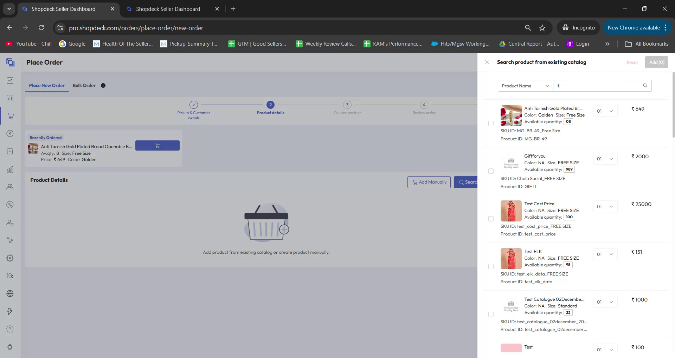Open the analytics line chart section

[x=10, y=80]
